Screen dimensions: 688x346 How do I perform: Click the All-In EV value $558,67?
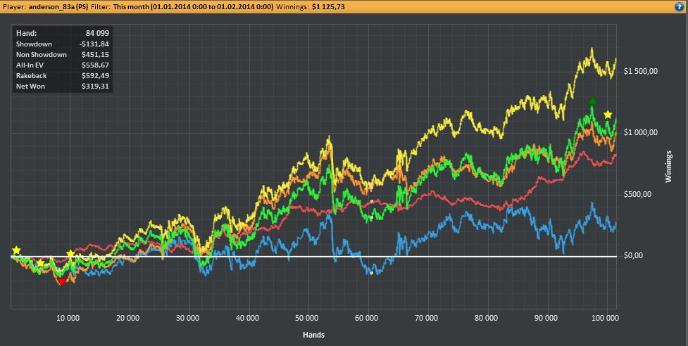(x=95, y=65)
